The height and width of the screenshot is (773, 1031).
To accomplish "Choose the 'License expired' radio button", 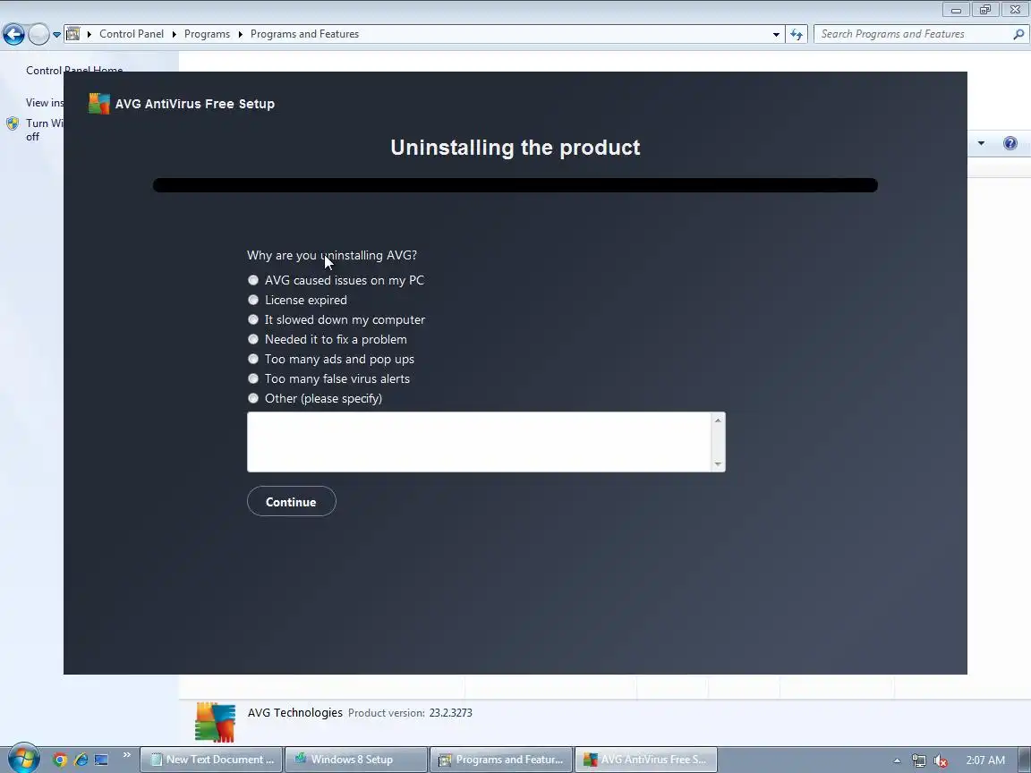I will [253, 300].
